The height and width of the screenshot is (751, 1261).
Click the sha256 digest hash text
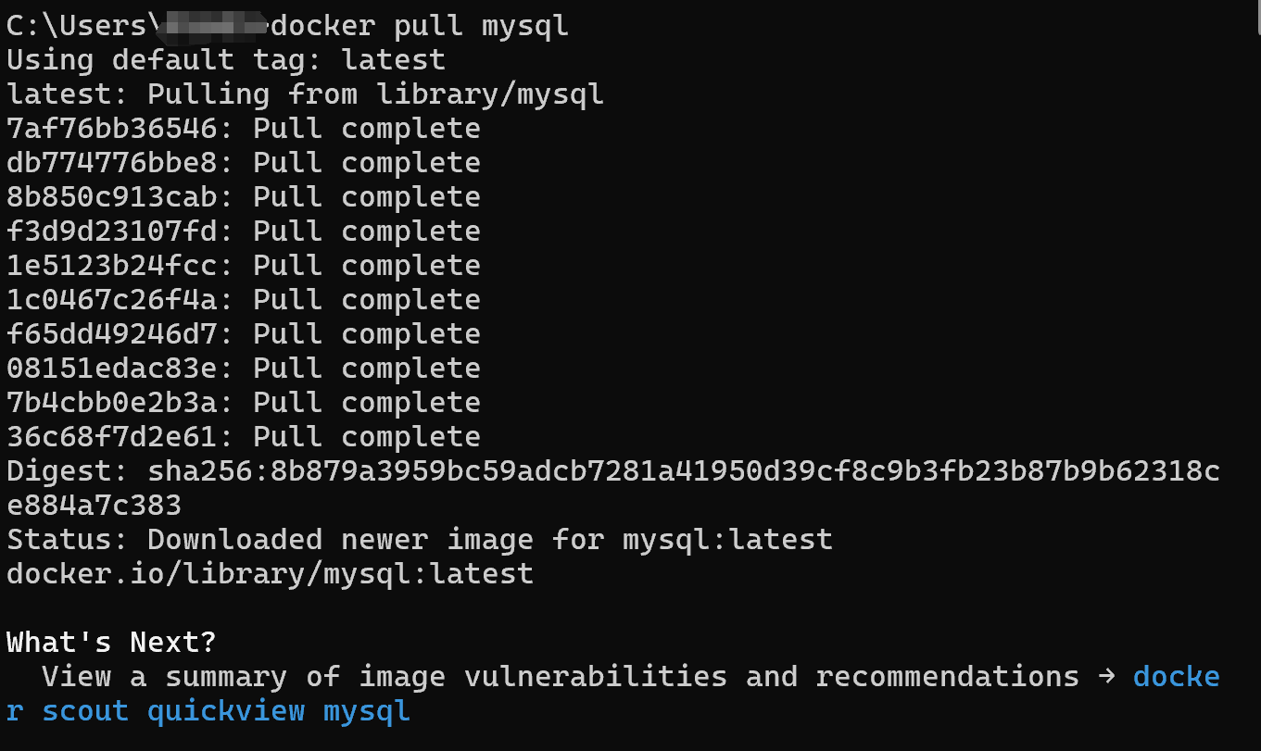(683, 471)
